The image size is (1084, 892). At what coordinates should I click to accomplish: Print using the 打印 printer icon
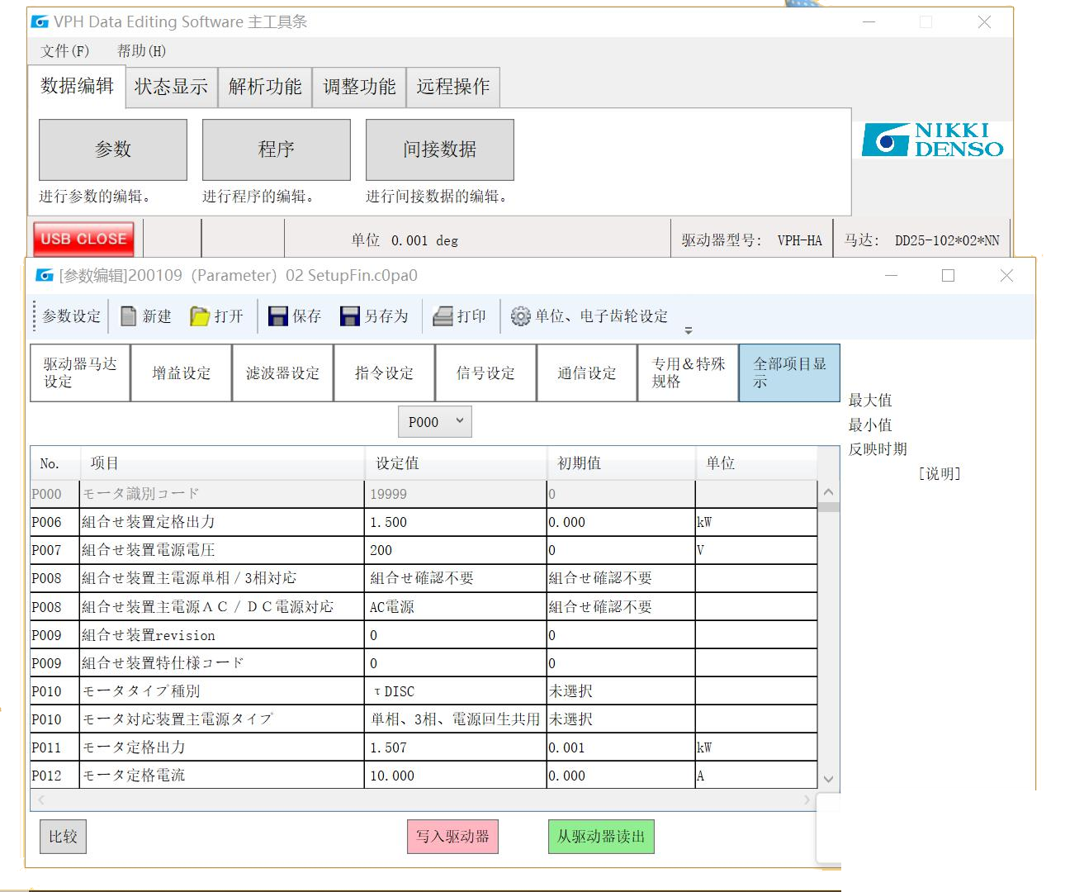click(443, 316)
